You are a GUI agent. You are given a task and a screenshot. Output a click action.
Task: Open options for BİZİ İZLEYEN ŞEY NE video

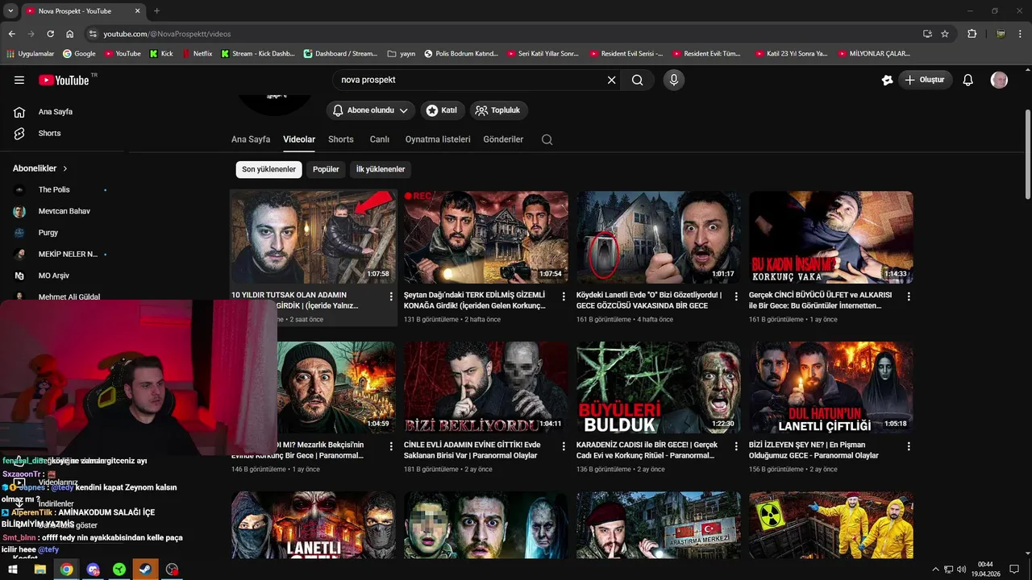pyautogui.click(x=909, y=446)
